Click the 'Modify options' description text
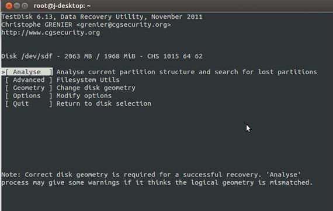The image size is (333, 211). pyautogui.click(x=84, y=96)
